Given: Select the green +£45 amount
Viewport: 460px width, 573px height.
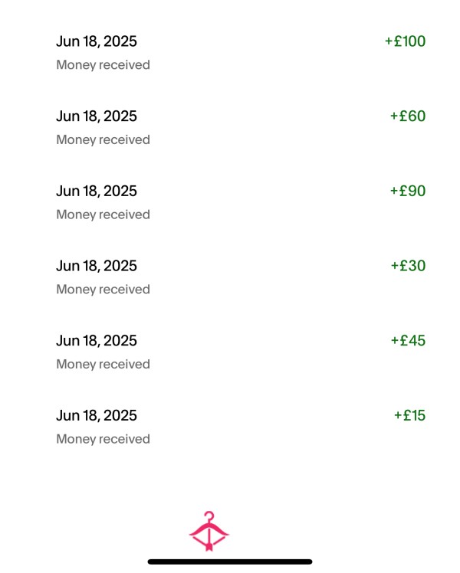Looking at the screenshot, I should pos(408,341).
